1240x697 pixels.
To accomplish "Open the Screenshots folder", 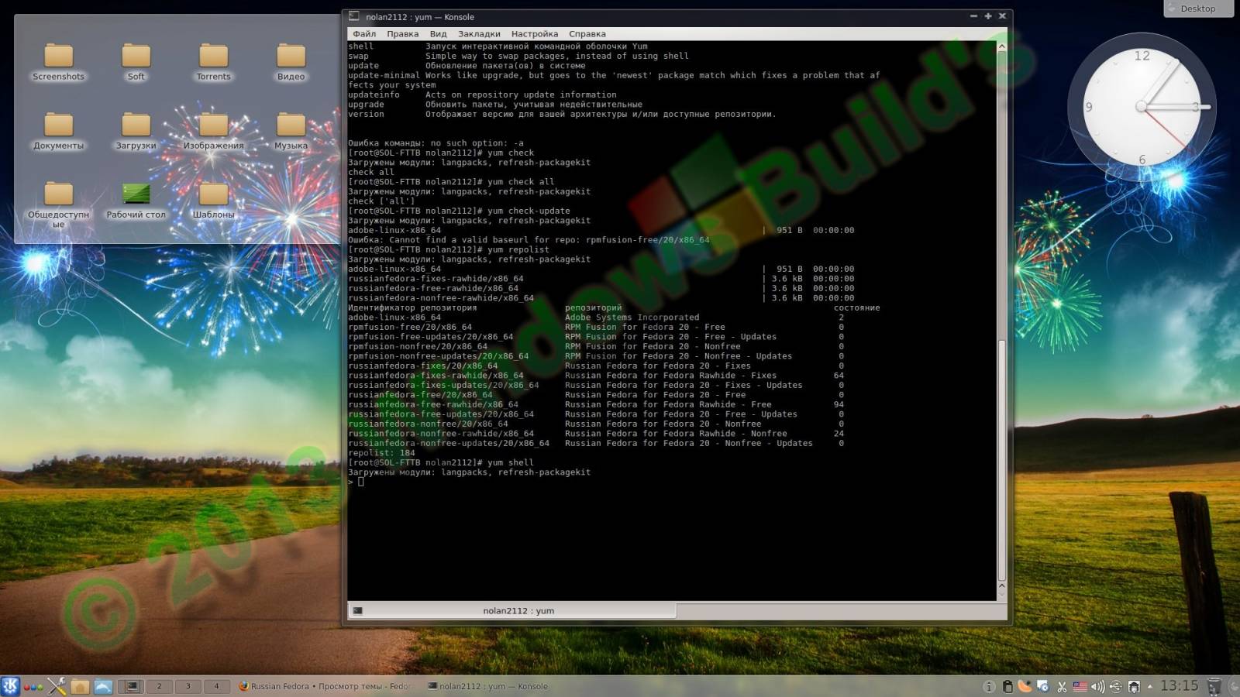I will [x=58, y=62].
